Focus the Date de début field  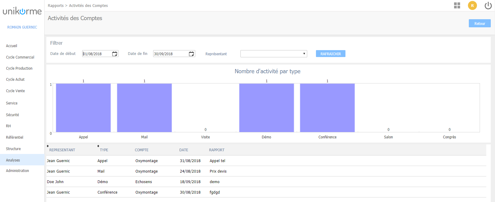point(100,54)
